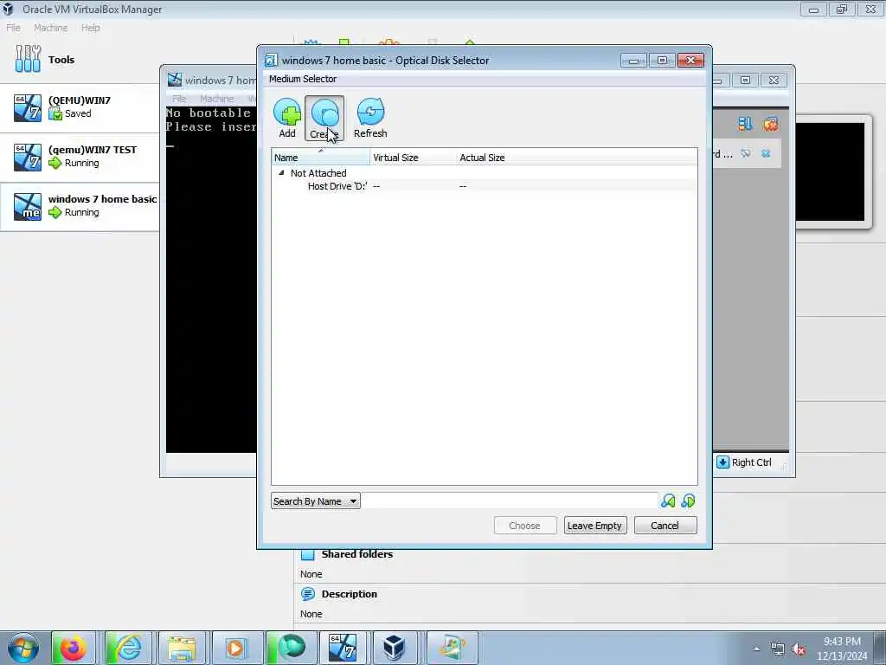Collapse the Not Attached tree group
Viewport: 886px width, 665px height.
[x=281, y=173]
